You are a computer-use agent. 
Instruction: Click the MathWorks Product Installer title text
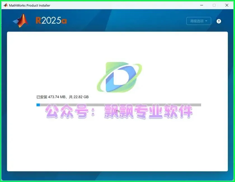coord(30,5)
